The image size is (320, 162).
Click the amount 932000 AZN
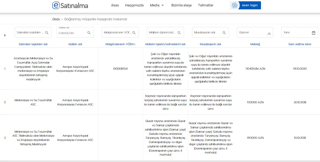pyautogui.click(x=255, y=102)
